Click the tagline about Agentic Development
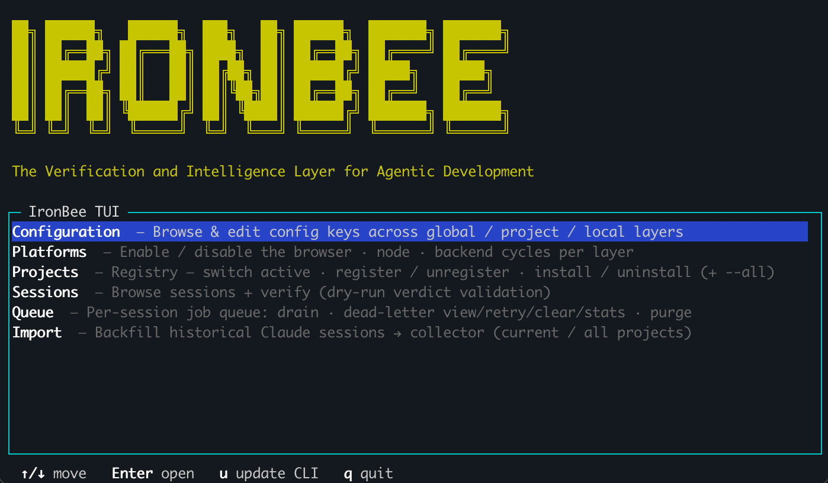This screenshot has height=483, width=828. 273,172
